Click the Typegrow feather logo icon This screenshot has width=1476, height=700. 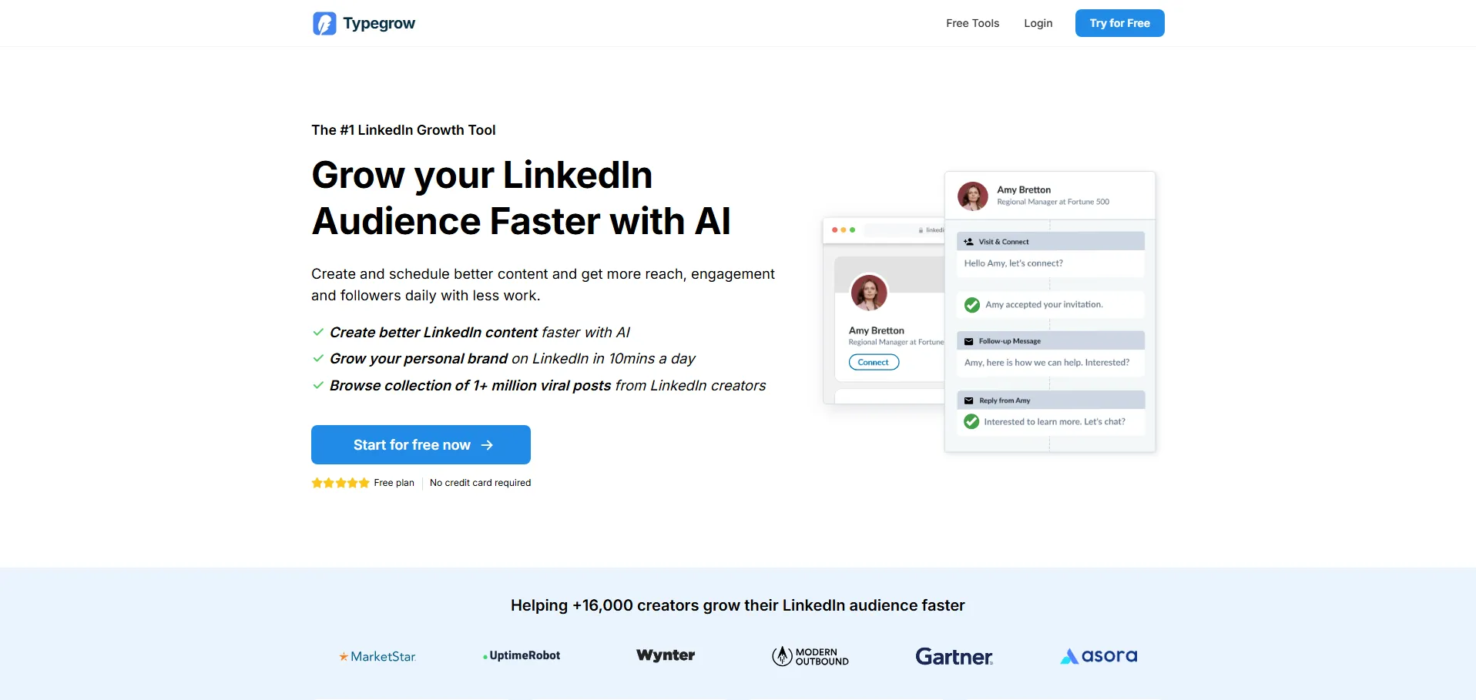pyautogui.click(x=324, y=24)
